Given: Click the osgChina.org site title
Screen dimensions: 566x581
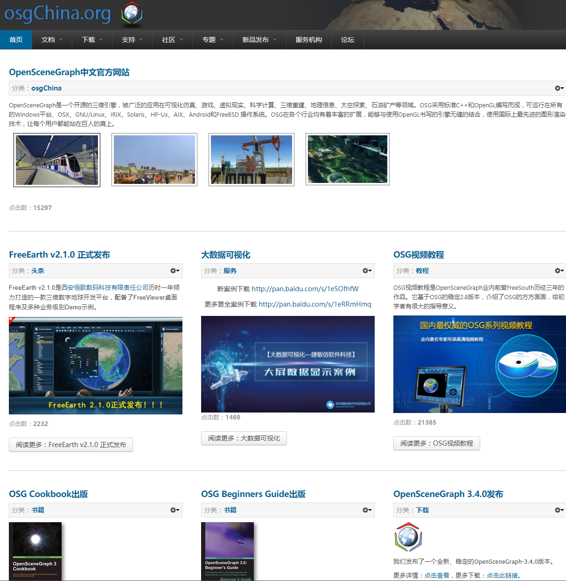Looking at the screenshot, I should point(57,13).
